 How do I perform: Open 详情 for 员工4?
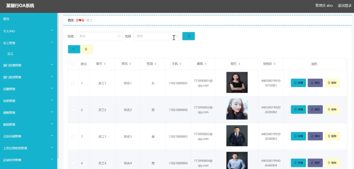[x=298, y=163]
